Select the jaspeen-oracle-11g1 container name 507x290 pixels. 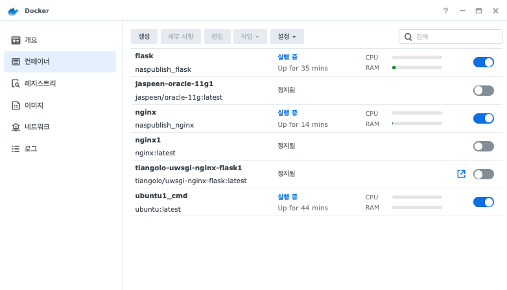pyautogui.click(x=174, y=84)
